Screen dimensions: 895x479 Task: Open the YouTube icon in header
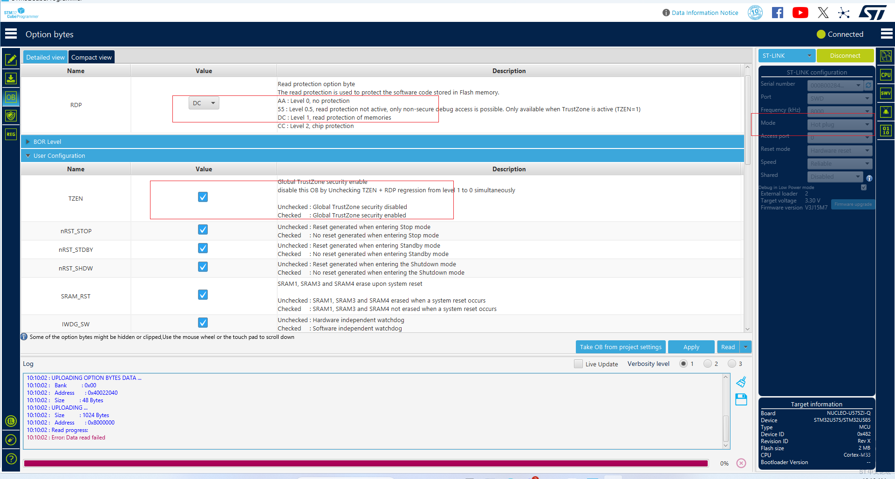800,13
